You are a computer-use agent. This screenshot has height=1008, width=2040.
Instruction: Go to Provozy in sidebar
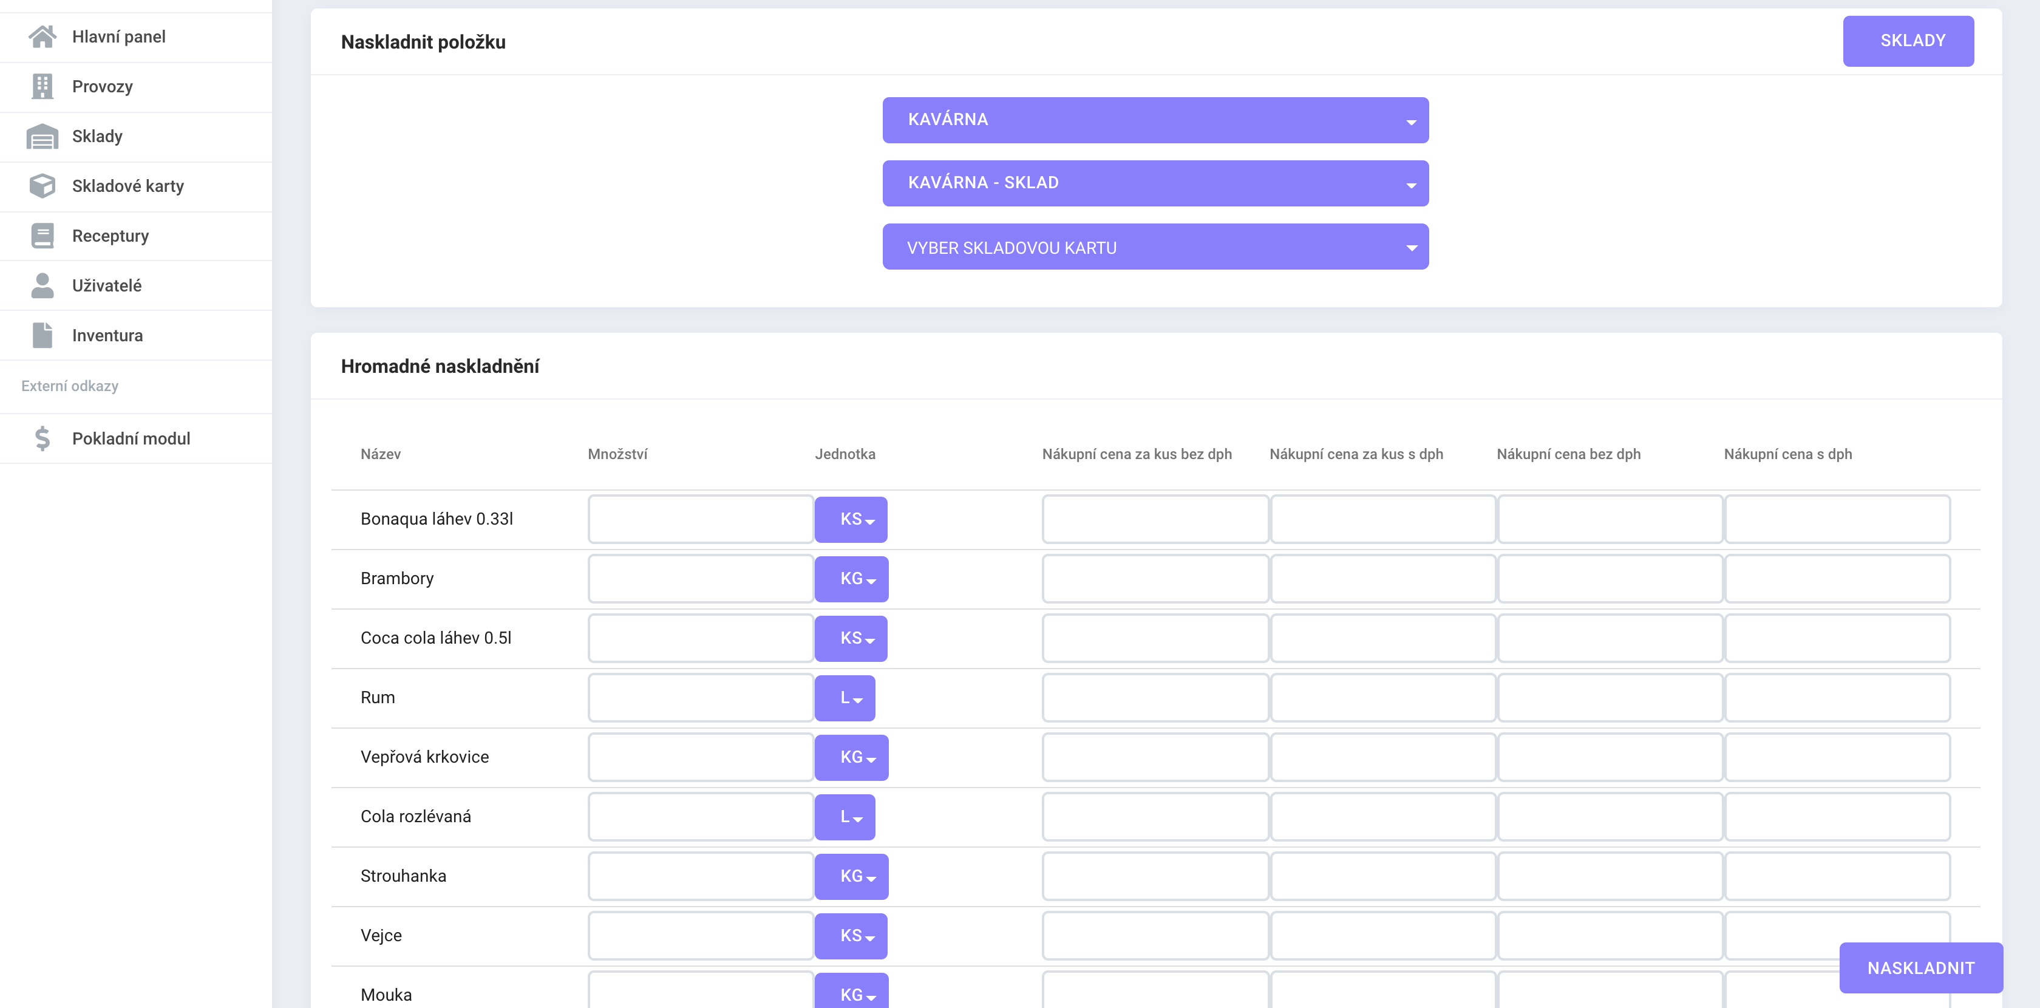[136, 87]
